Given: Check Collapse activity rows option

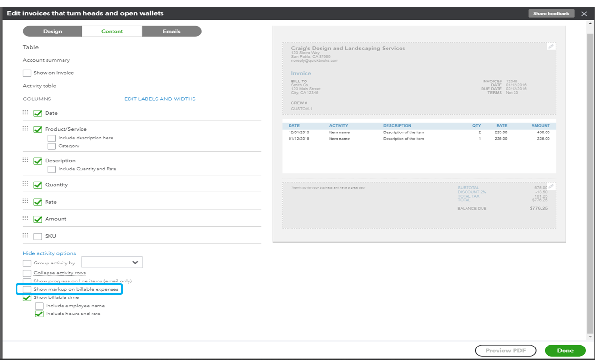Looking at the screenshot, I should point(27,273).
